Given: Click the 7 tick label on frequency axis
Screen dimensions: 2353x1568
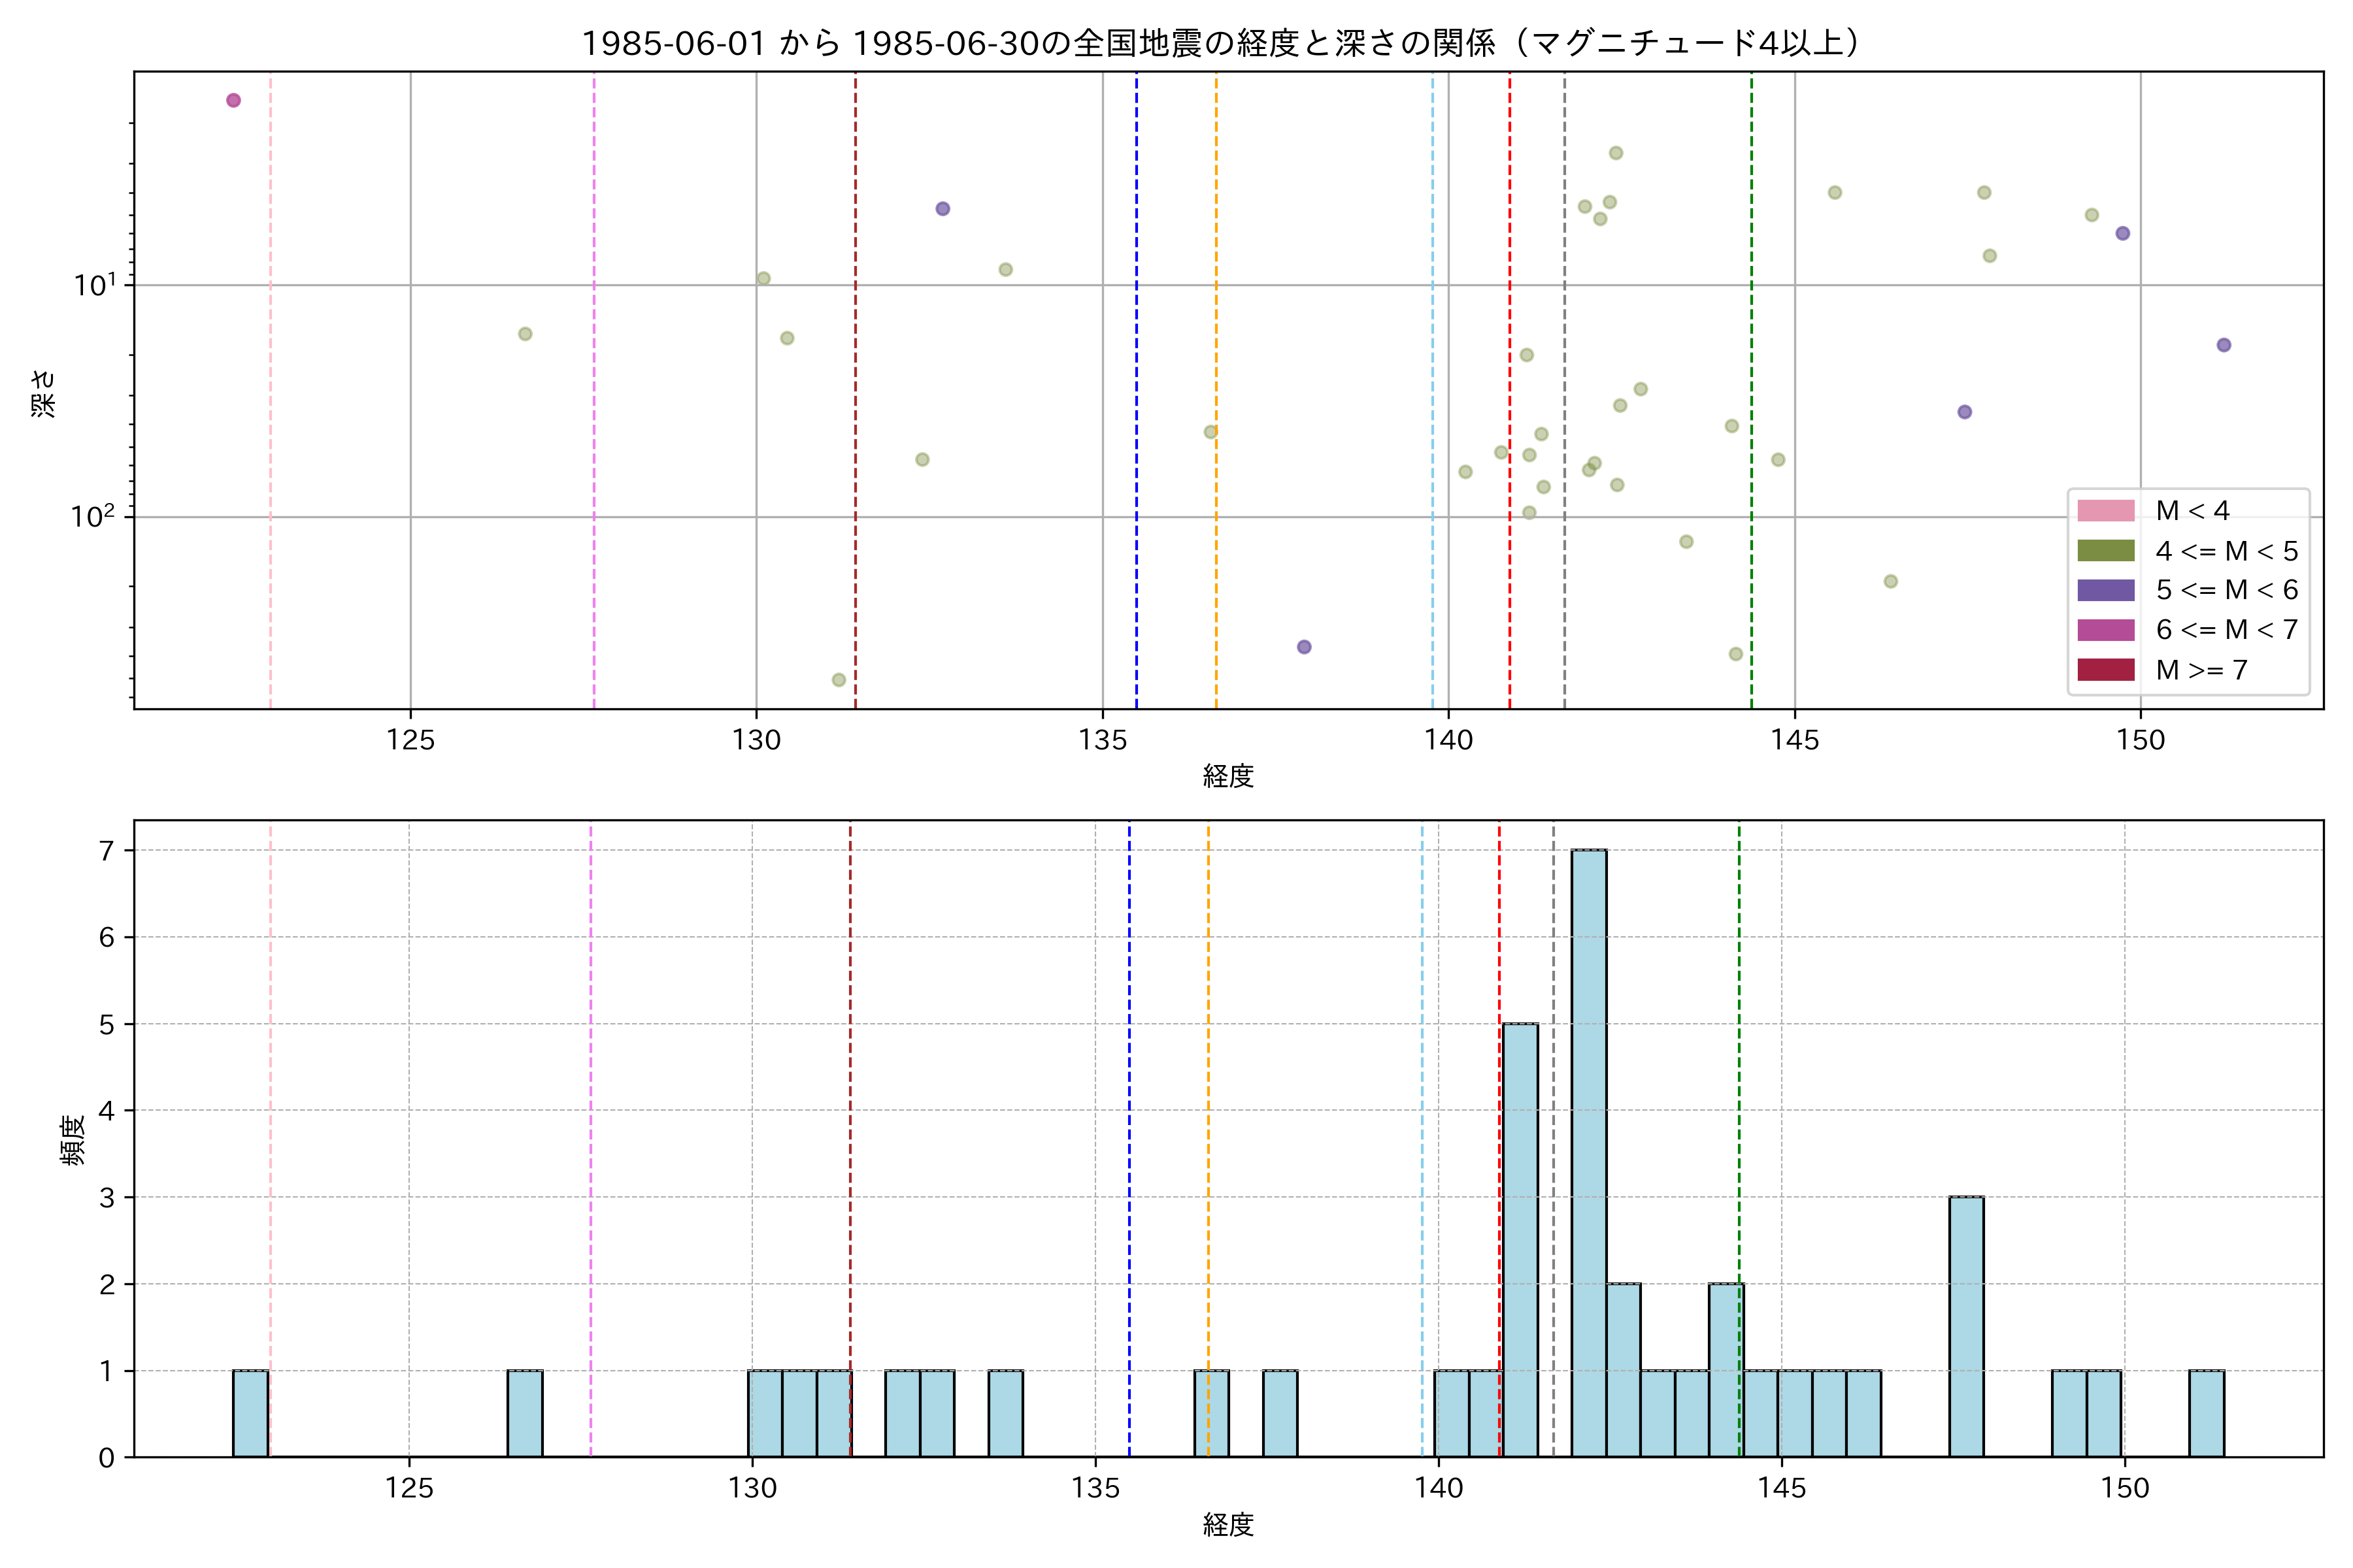Looking at the screenshot, I should pyautogui.click(x=106, y=851).
